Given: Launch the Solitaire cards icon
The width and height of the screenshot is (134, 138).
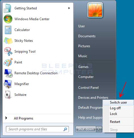Looking at the screenshot, I should (8, 95).
